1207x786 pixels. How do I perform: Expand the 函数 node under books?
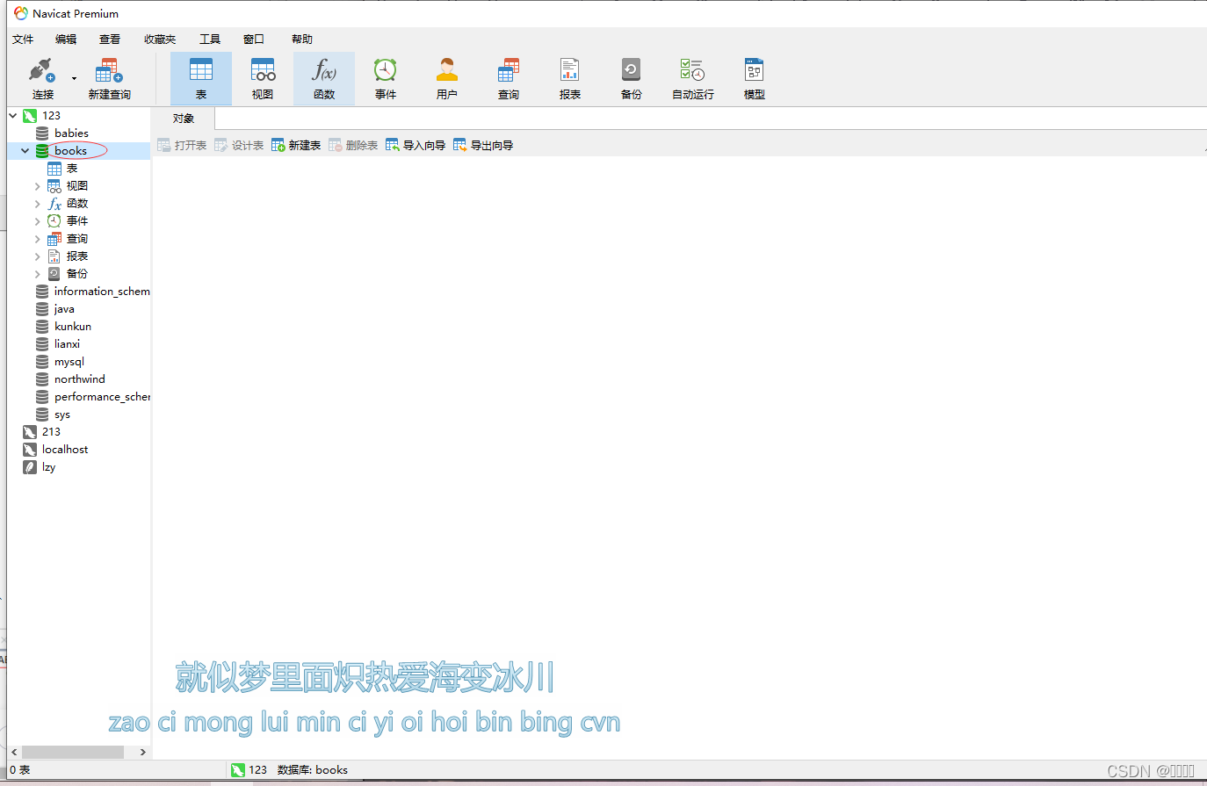(37, 204)
